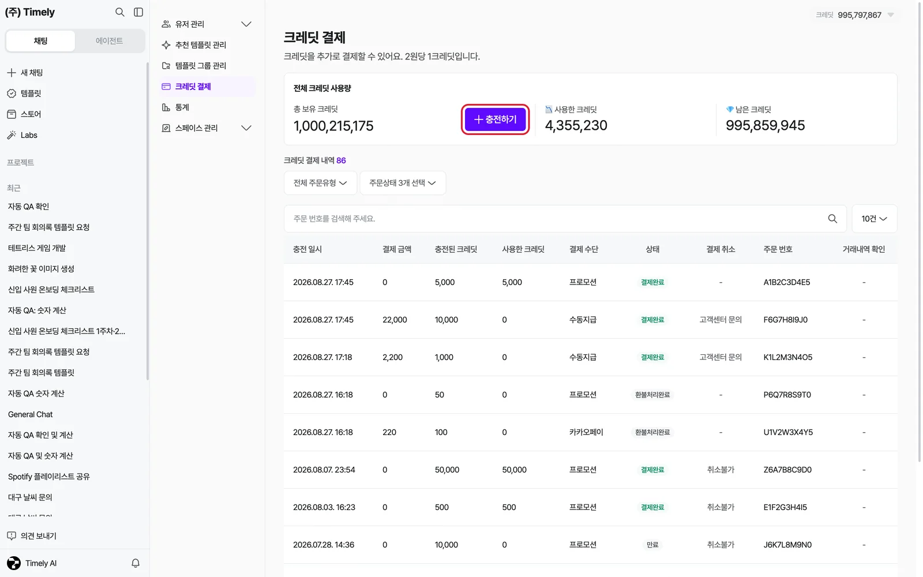923x577 pixels.
Task: Switch to the 채팅 tab
Action: 40,41
